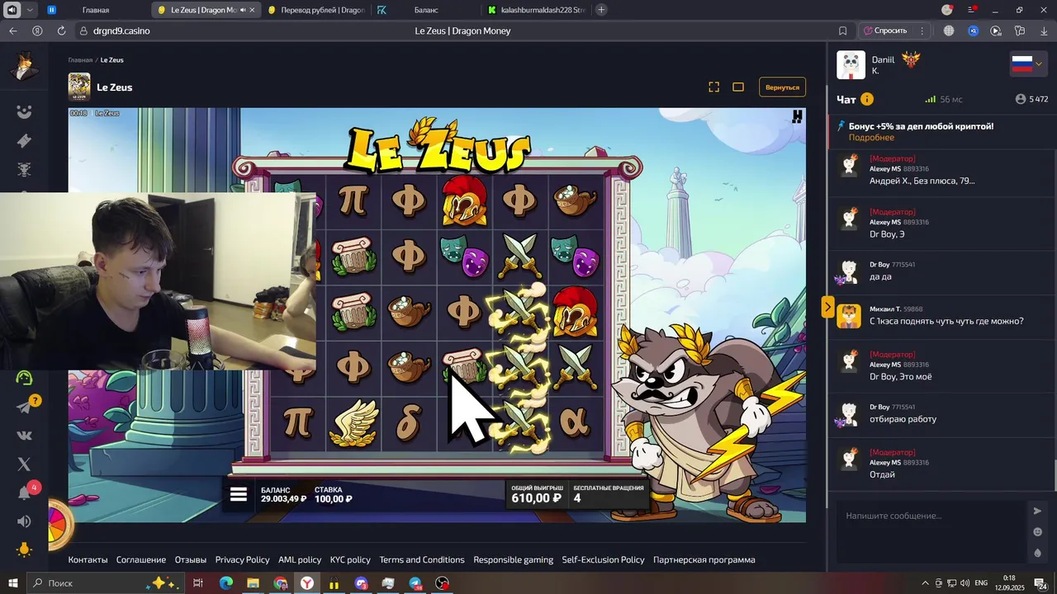Send the chat message arrow
The image size is (1057, 594).
(x=1038, y=511)
